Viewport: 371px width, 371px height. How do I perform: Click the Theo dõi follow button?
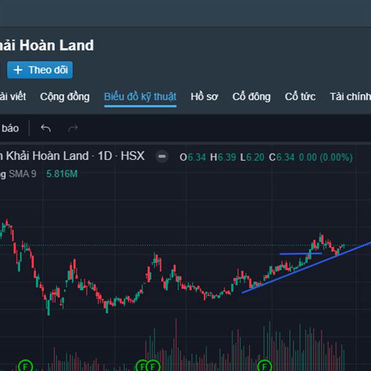[x=40, y=70]
